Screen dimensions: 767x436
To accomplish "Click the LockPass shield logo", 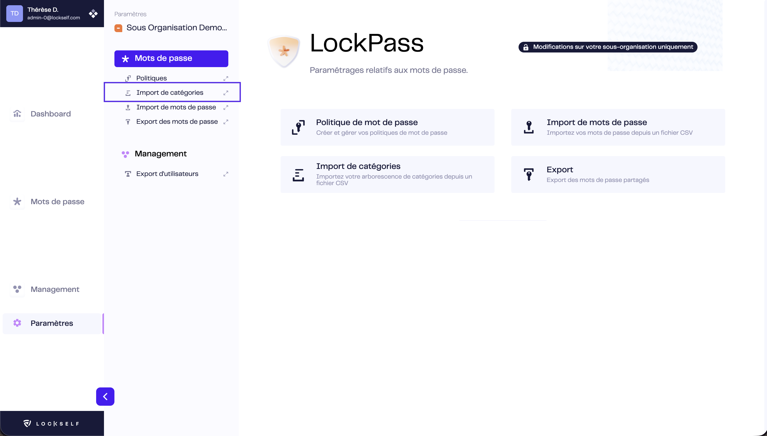I will 284,51.
